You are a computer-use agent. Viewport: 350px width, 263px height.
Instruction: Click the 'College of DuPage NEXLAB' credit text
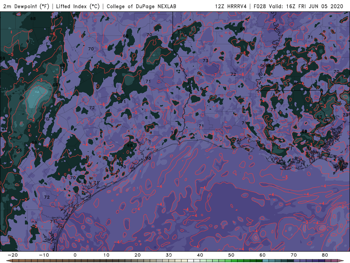click(141, 6)
